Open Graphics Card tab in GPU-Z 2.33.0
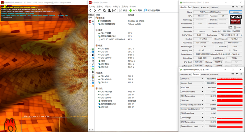 pyautogui.click(x=186, y=75)
